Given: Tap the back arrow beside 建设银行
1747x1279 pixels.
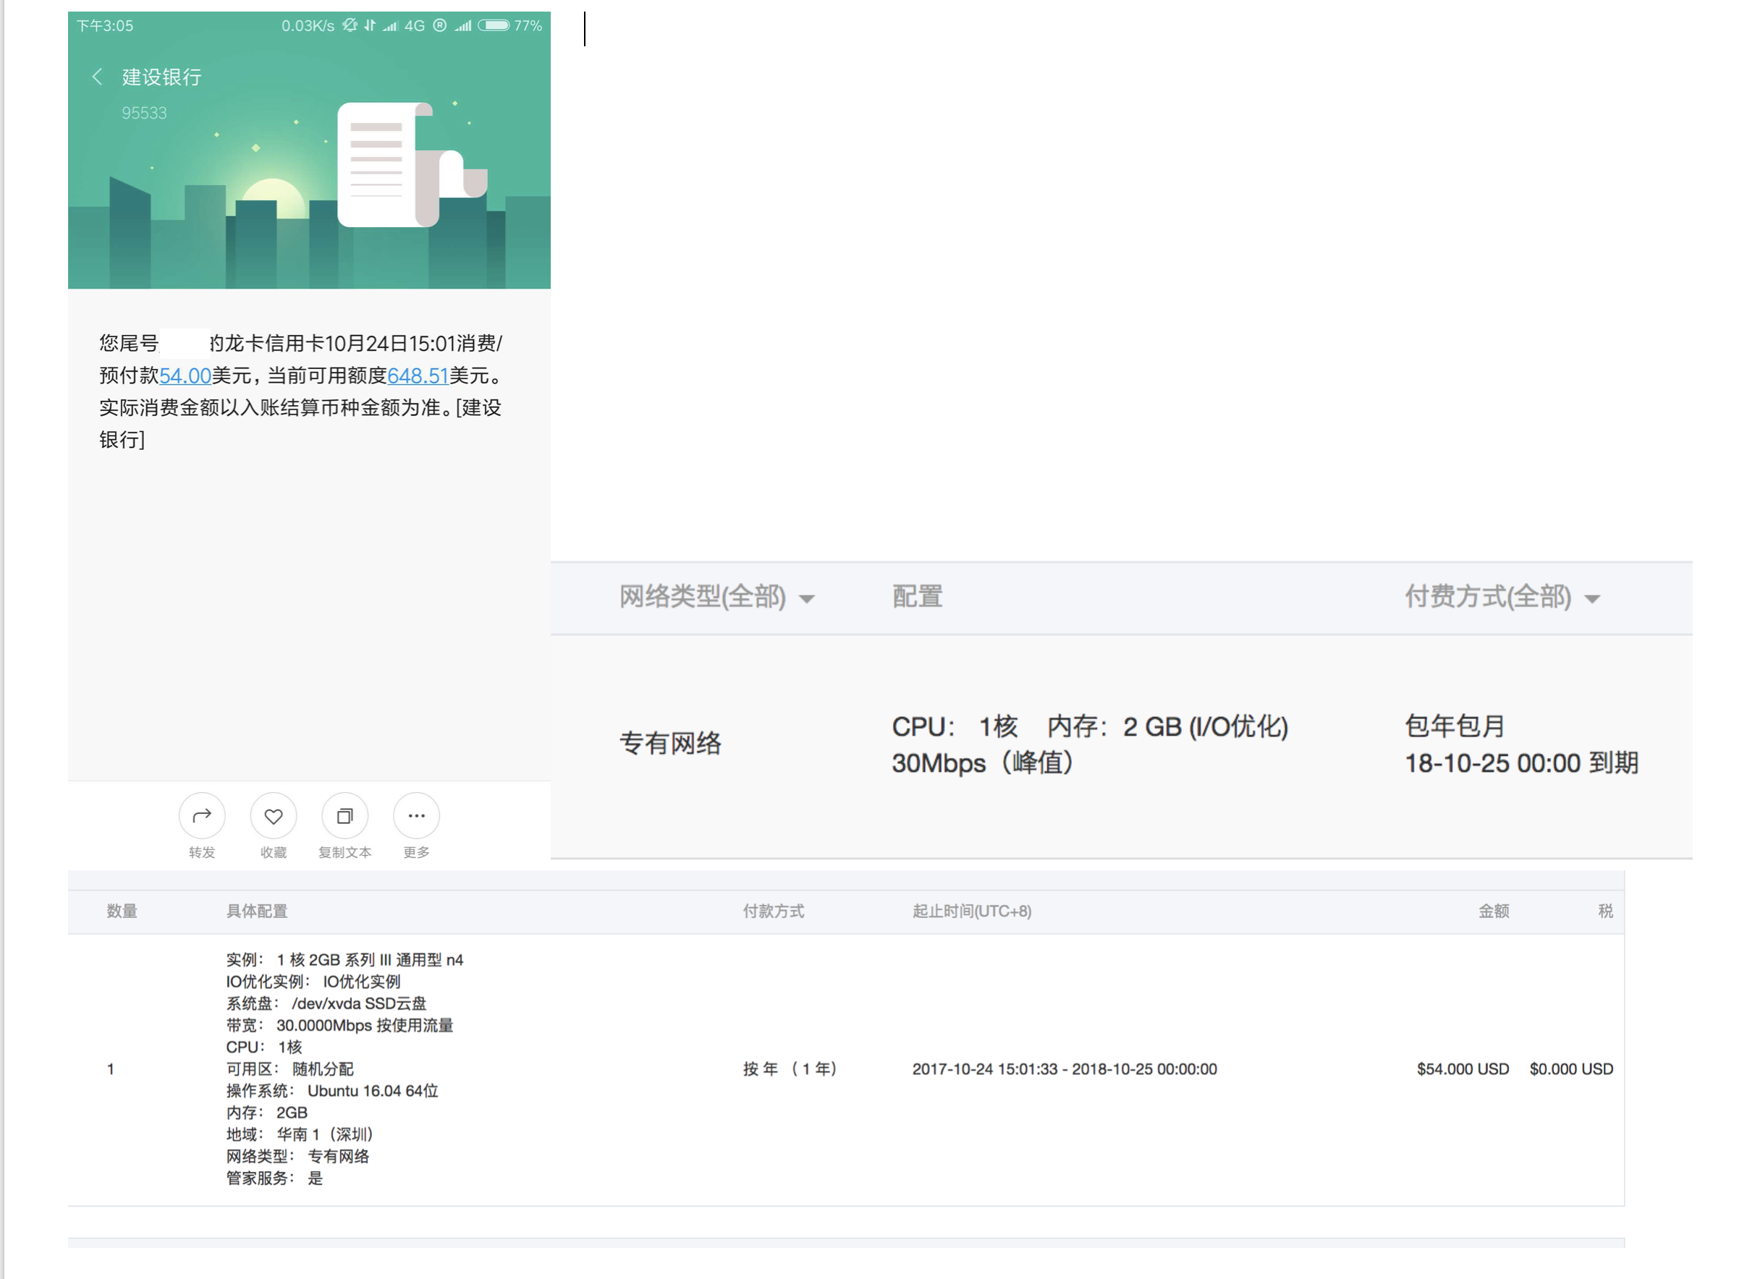Looking at the screenshot, I should pyautogui.click(x=97, y=77).
